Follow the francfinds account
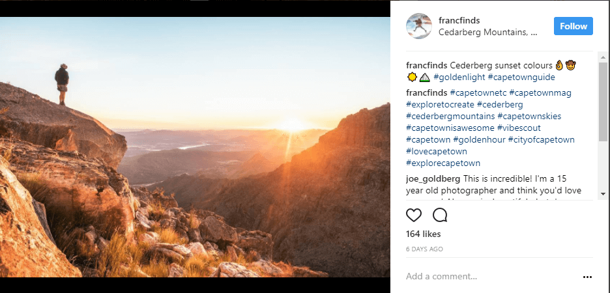610x293 pixels. [x=574, y=26]
